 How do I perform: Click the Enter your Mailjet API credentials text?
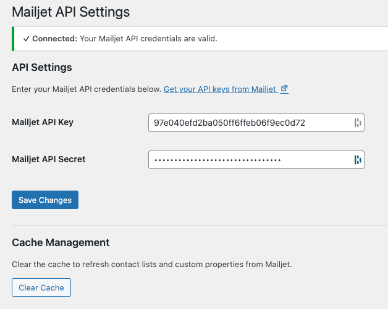click(86, 89)
